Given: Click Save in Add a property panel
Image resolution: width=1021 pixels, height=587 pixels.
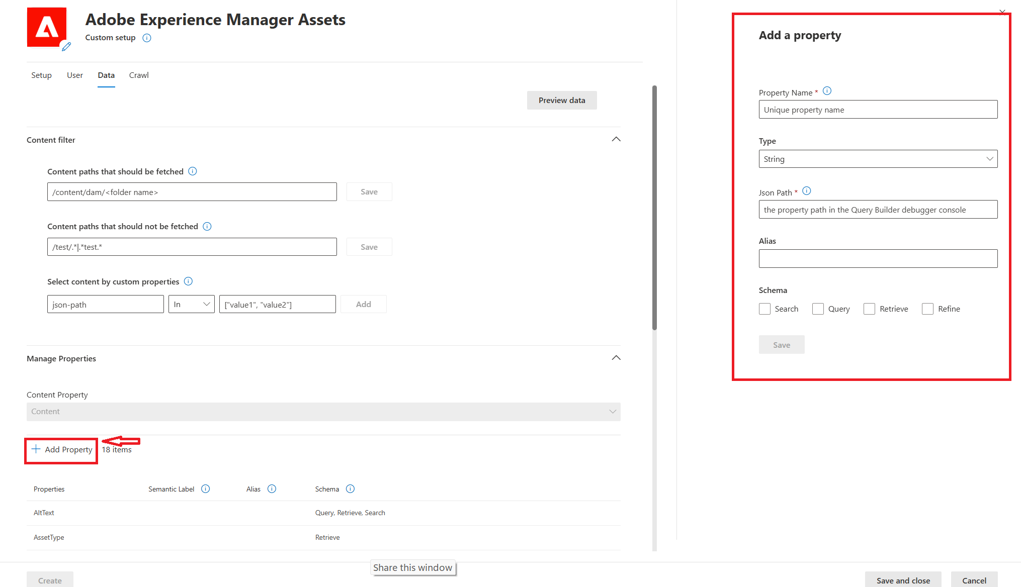Looking at the screenshot, I should [x=782, y=345].
